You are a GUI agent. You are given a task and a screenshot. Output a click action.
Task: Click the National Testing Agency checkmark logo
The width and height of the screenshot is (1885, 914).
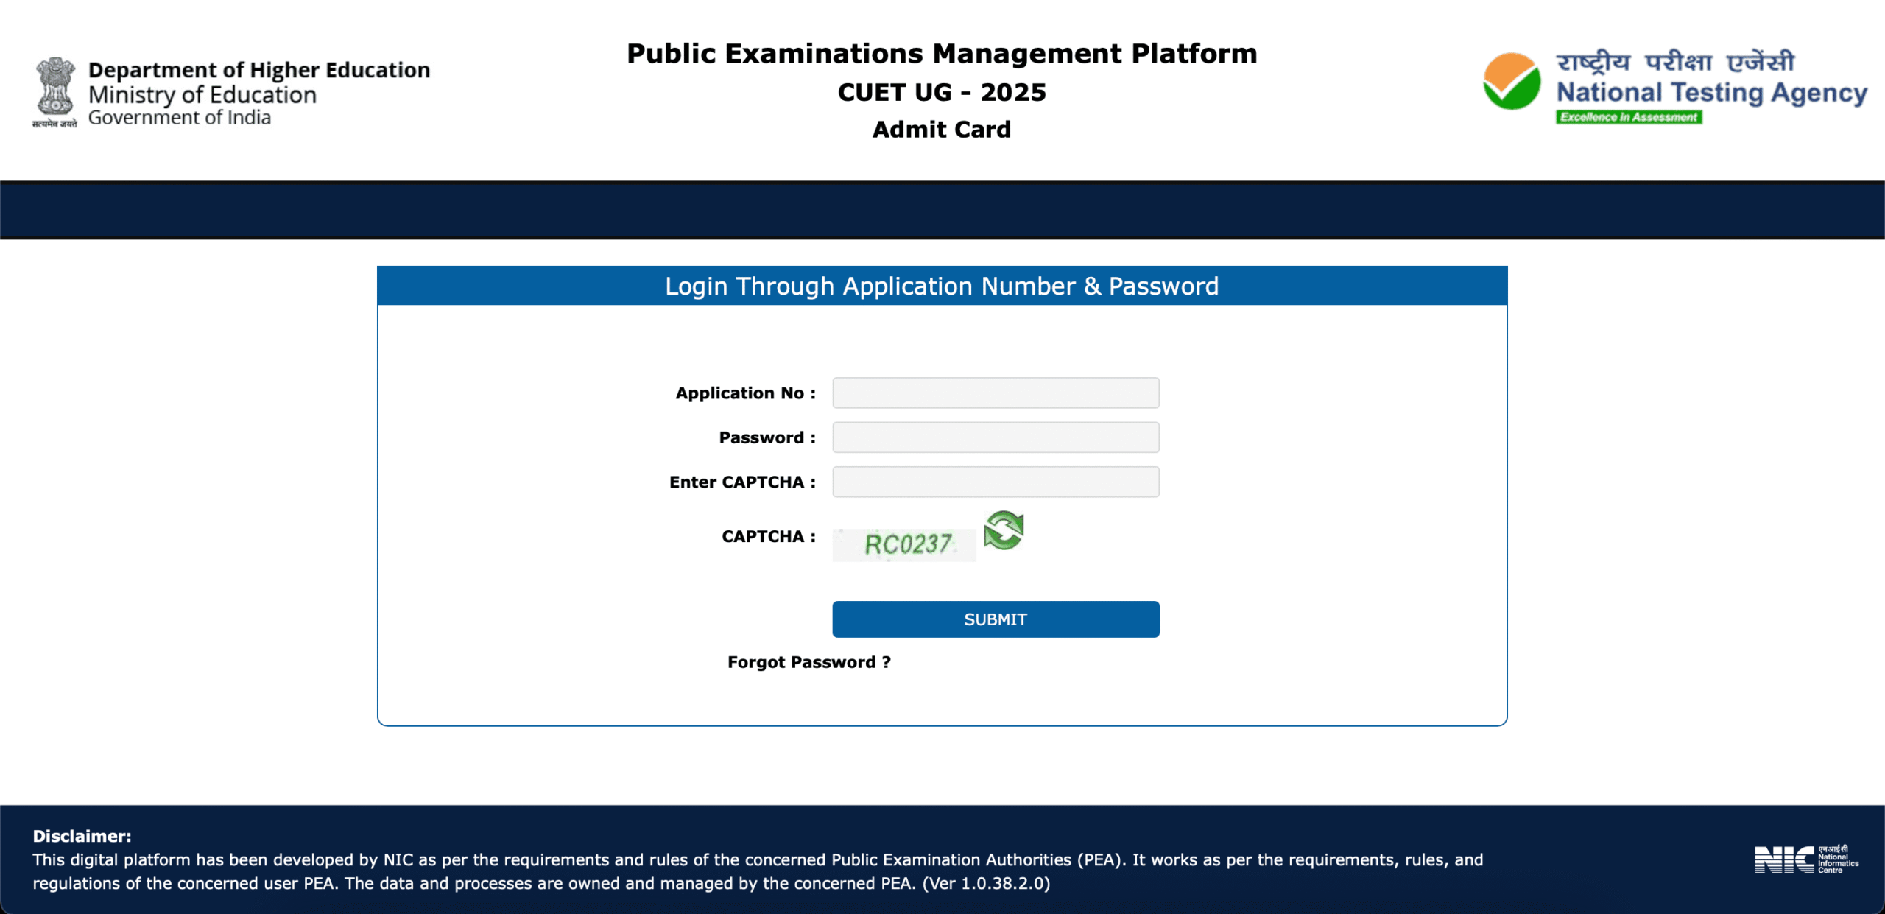pyautogui.click(x=1511, y=82)
